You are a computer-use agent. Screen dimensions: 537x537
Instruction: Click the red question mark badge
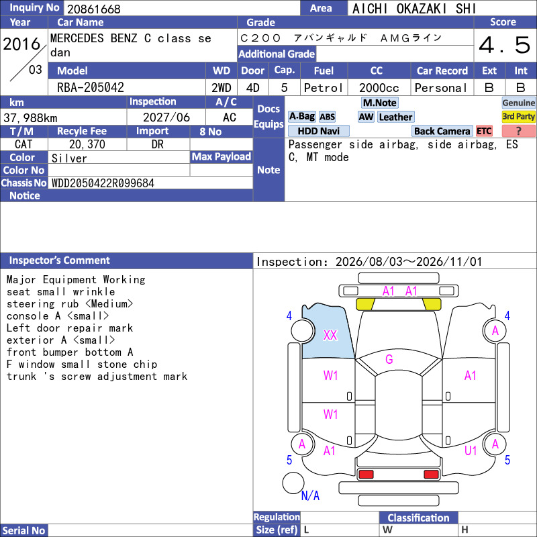tap(518, 131)
